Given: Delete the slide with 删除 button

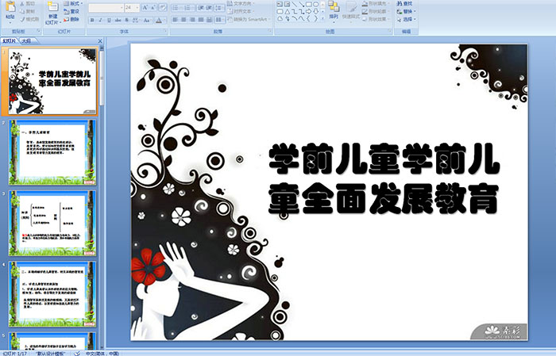Looking at the screenshot, I should (71, 20).
